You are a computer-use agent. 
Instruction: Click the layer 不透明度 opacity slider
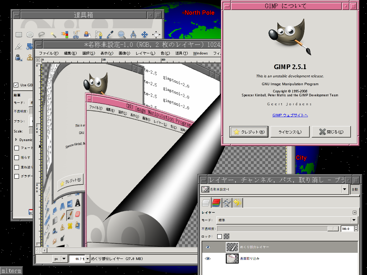coord(278,229)
